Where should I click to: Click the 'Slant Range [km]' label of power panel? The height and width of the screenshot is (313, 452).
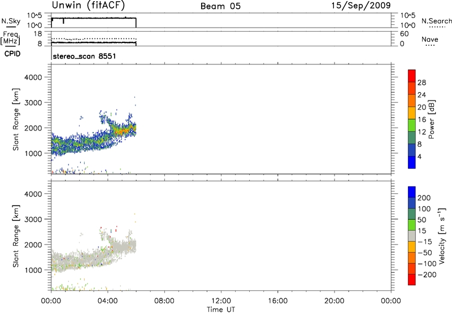pos(16,119)
